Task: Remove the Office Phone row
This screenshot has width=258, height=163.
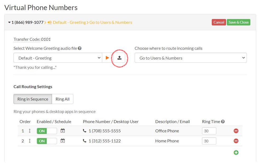Action: [236, 131]
